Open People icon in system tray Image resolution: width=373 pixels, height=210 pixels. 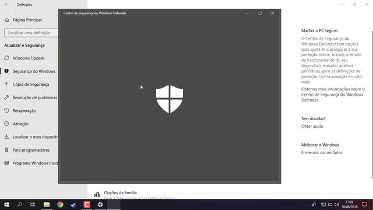click(314, 205)
